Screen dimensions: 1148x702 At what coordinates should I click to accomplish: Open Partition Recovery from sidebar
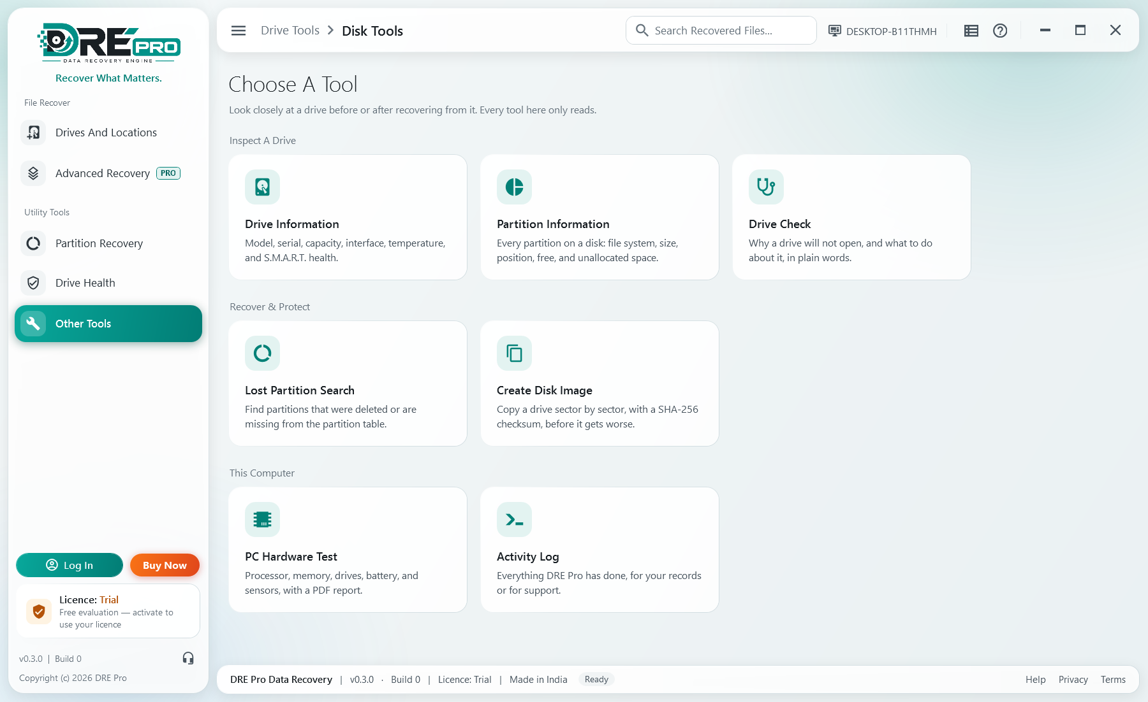click(x=108, y=243)
